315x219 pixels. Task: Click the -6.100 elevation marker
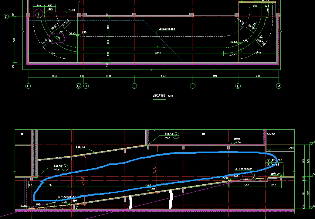click(290, 148)
